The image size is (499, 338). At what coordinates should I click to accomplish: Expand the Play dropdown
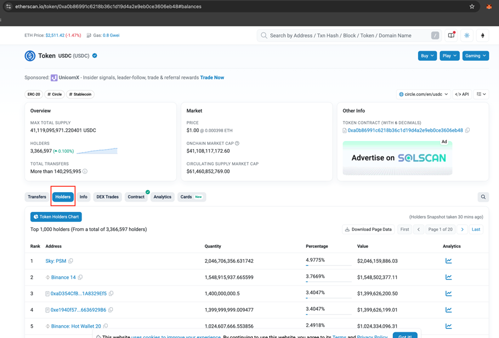point(449,56)
